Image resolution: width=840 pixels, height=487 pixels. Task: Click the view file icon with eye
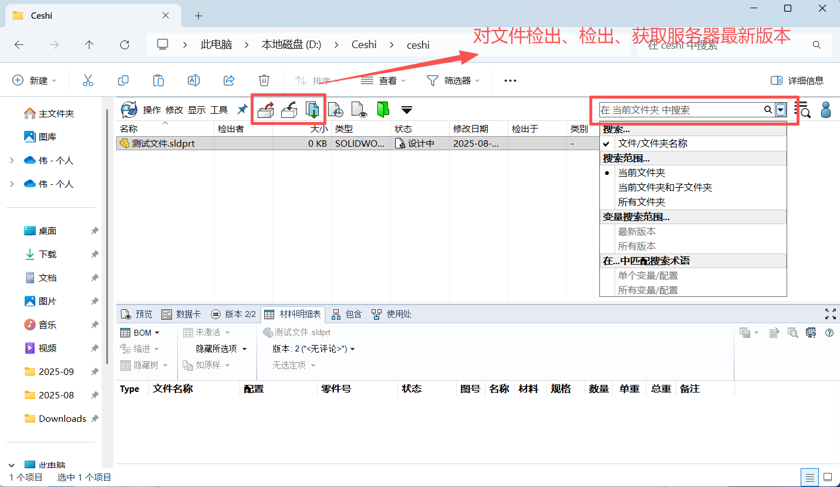(359, 110)
